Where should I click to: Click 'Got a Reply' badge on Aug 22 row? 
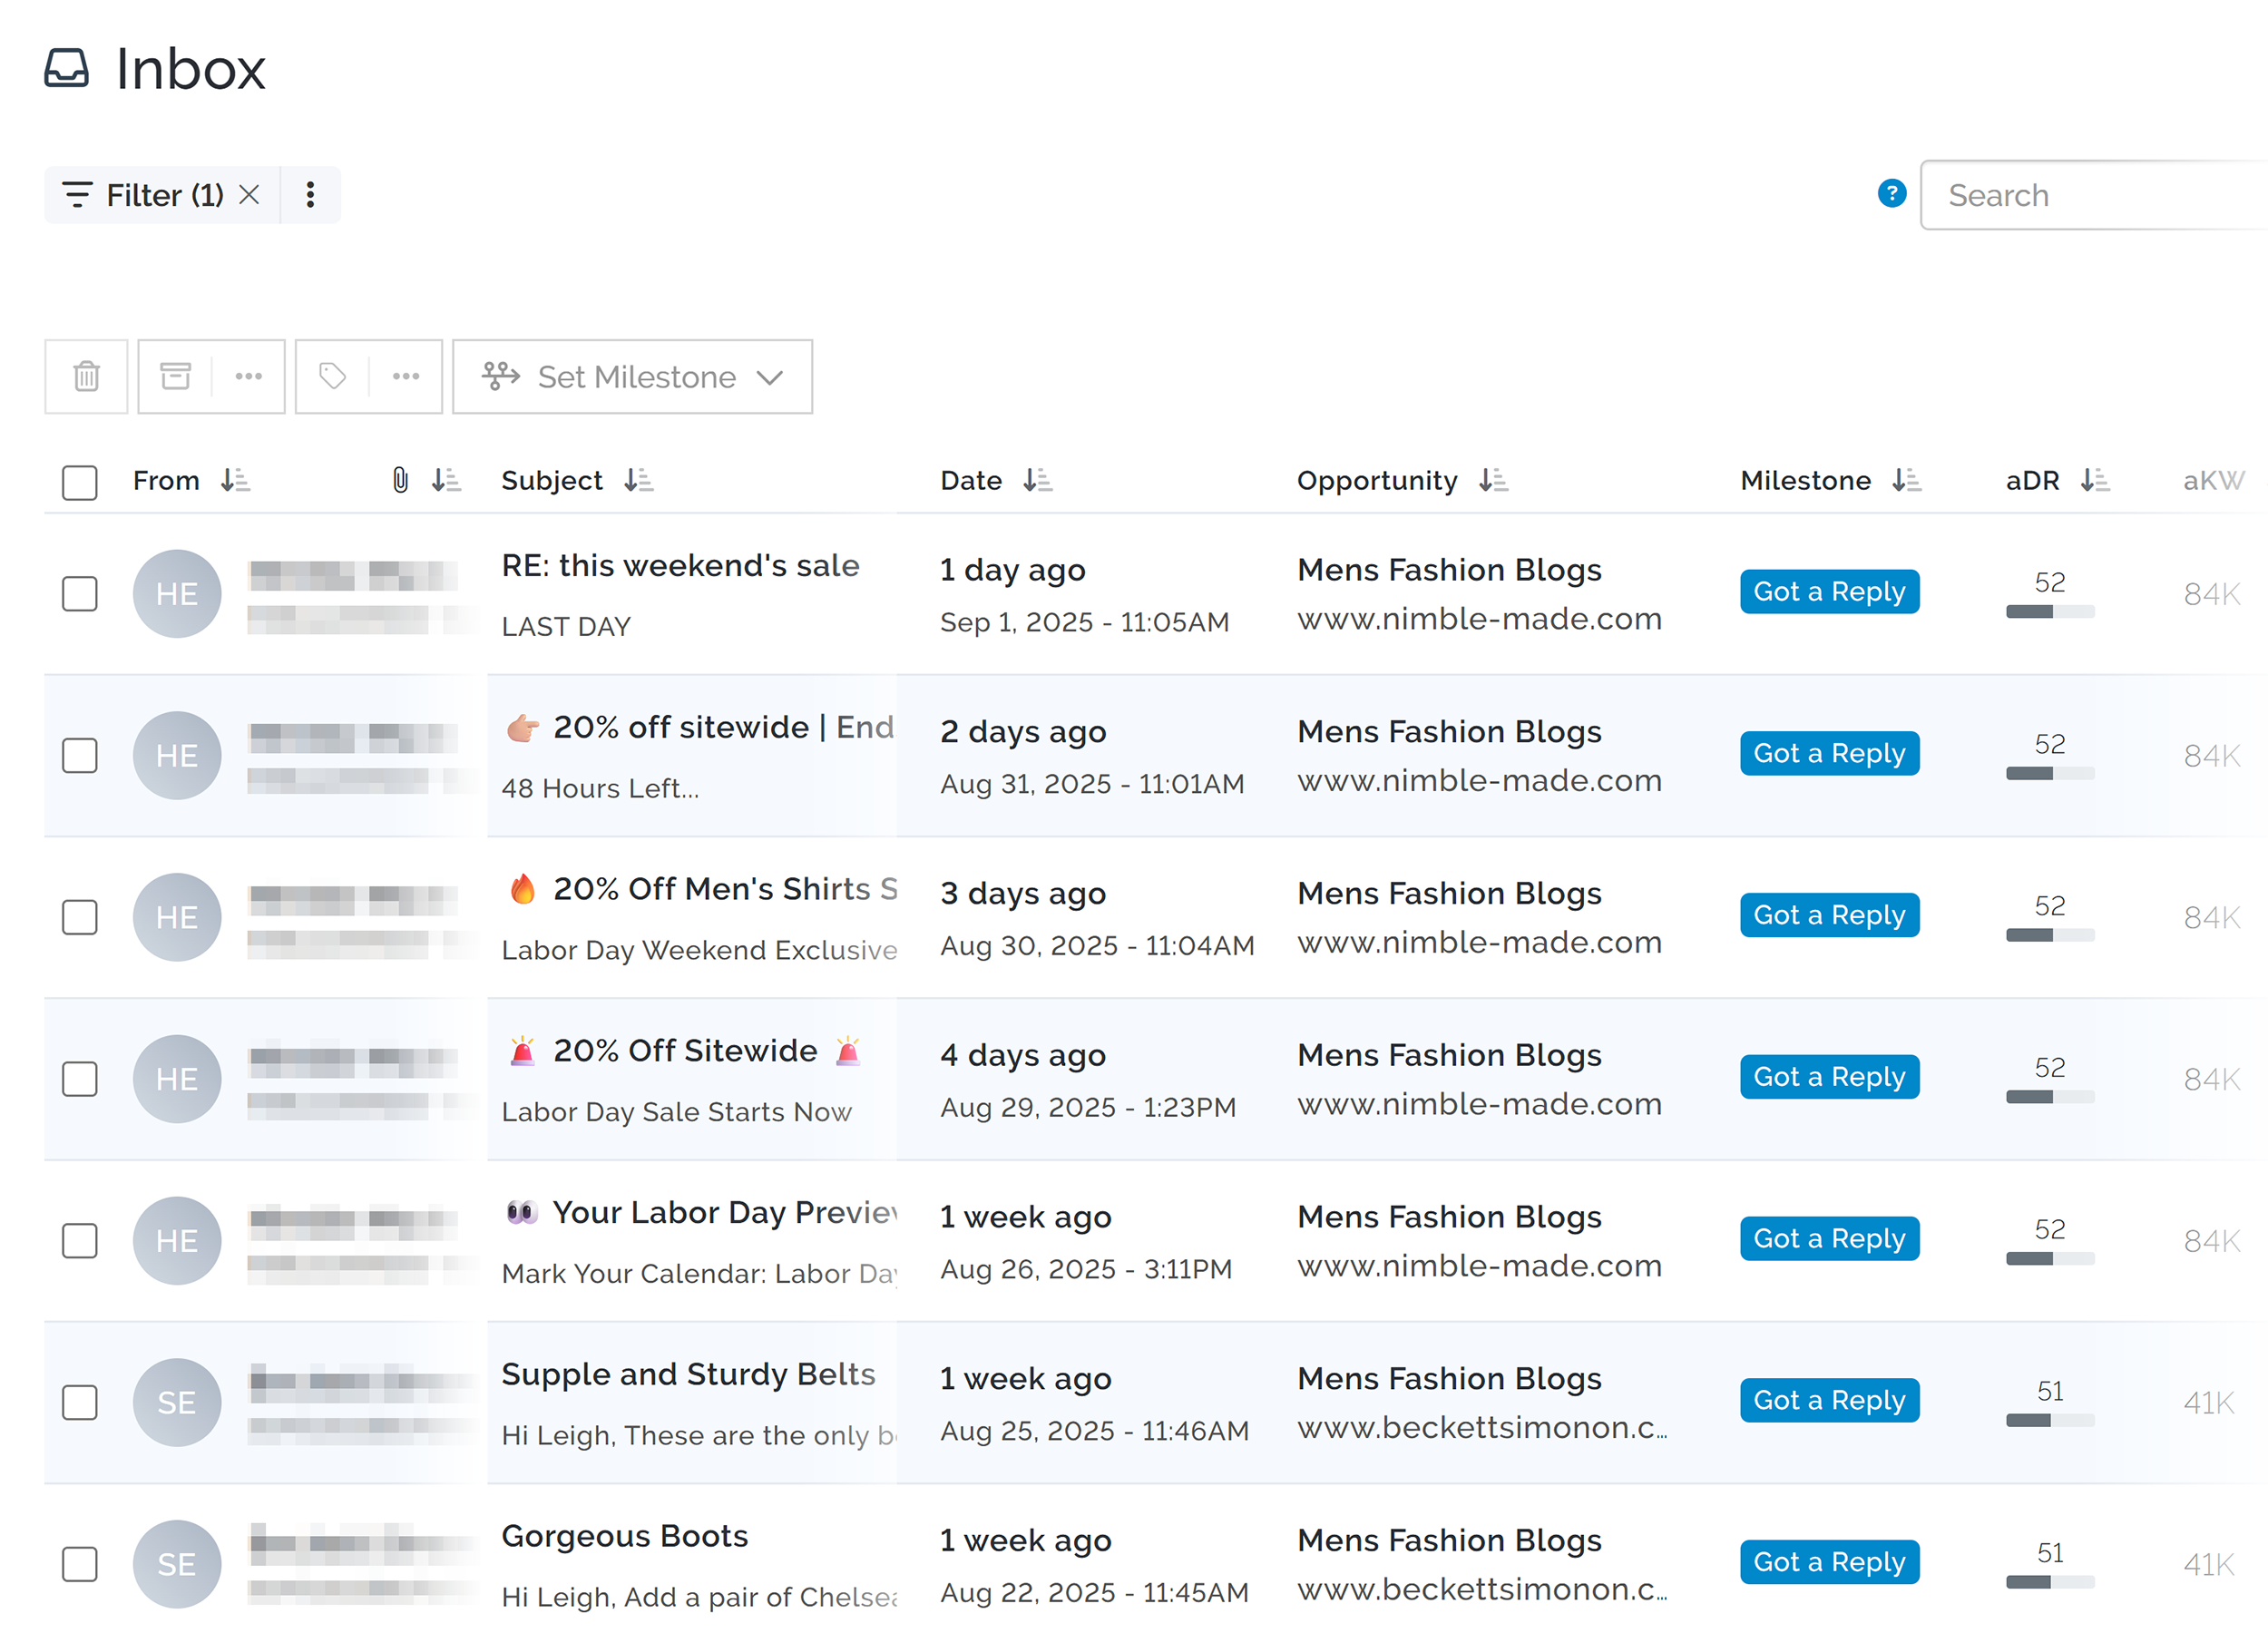[1830, 1563]
